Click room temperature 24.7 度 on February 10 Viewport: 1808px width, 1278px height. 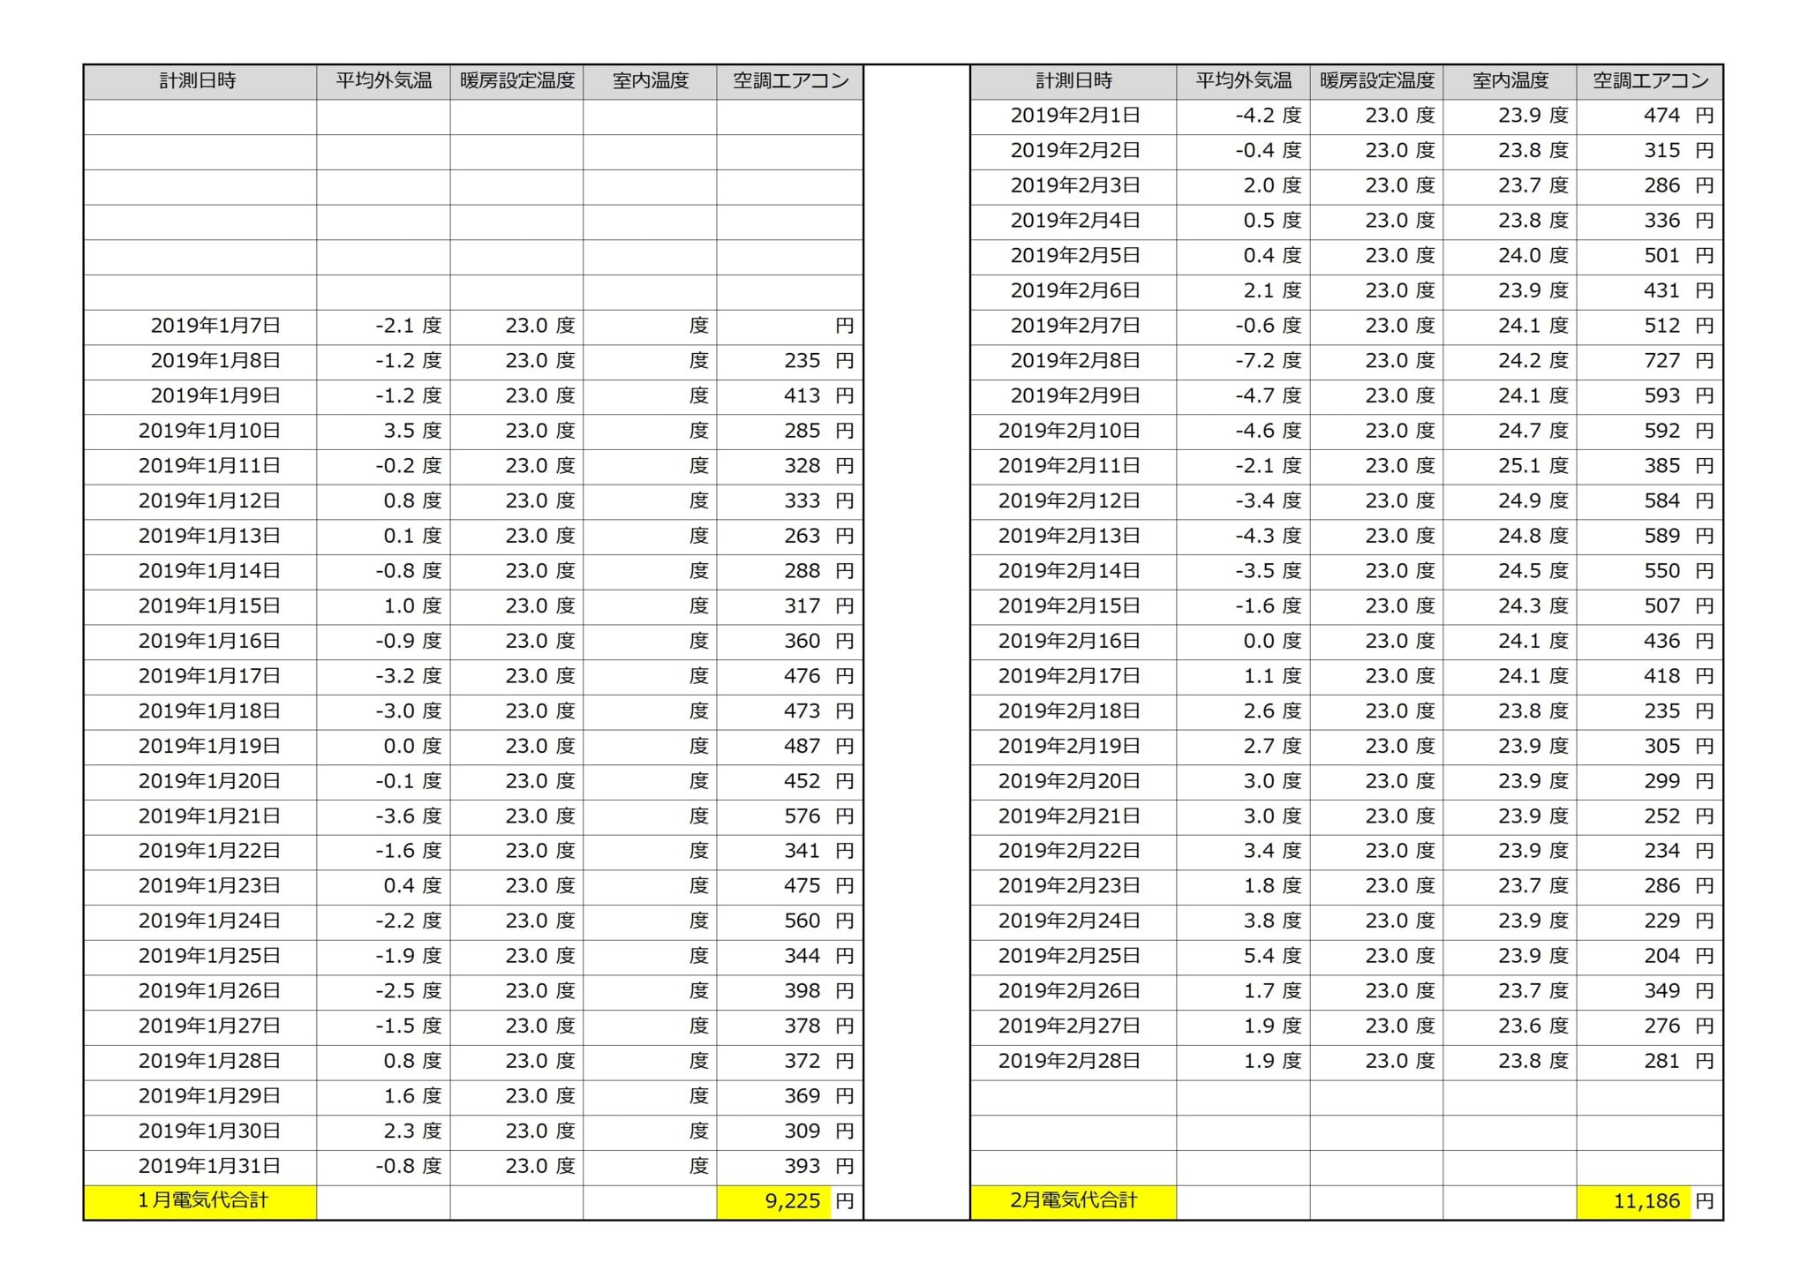[x=1510, y=432]
